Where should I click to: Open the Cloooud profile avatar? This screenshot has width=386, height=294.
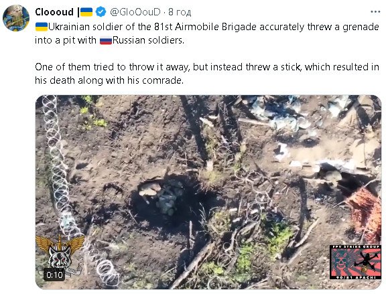coord(16,18)
